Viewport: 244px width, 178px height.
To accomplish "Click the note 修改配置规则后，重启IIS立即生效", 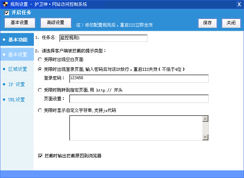I will (114, 25).
